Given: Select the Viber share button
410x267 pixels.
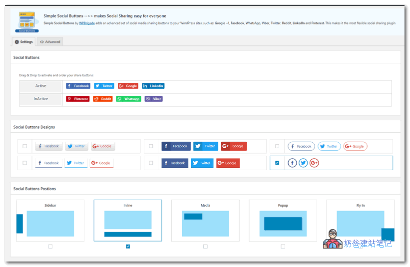Looking at the screenshot, I should tap(154, 99).
